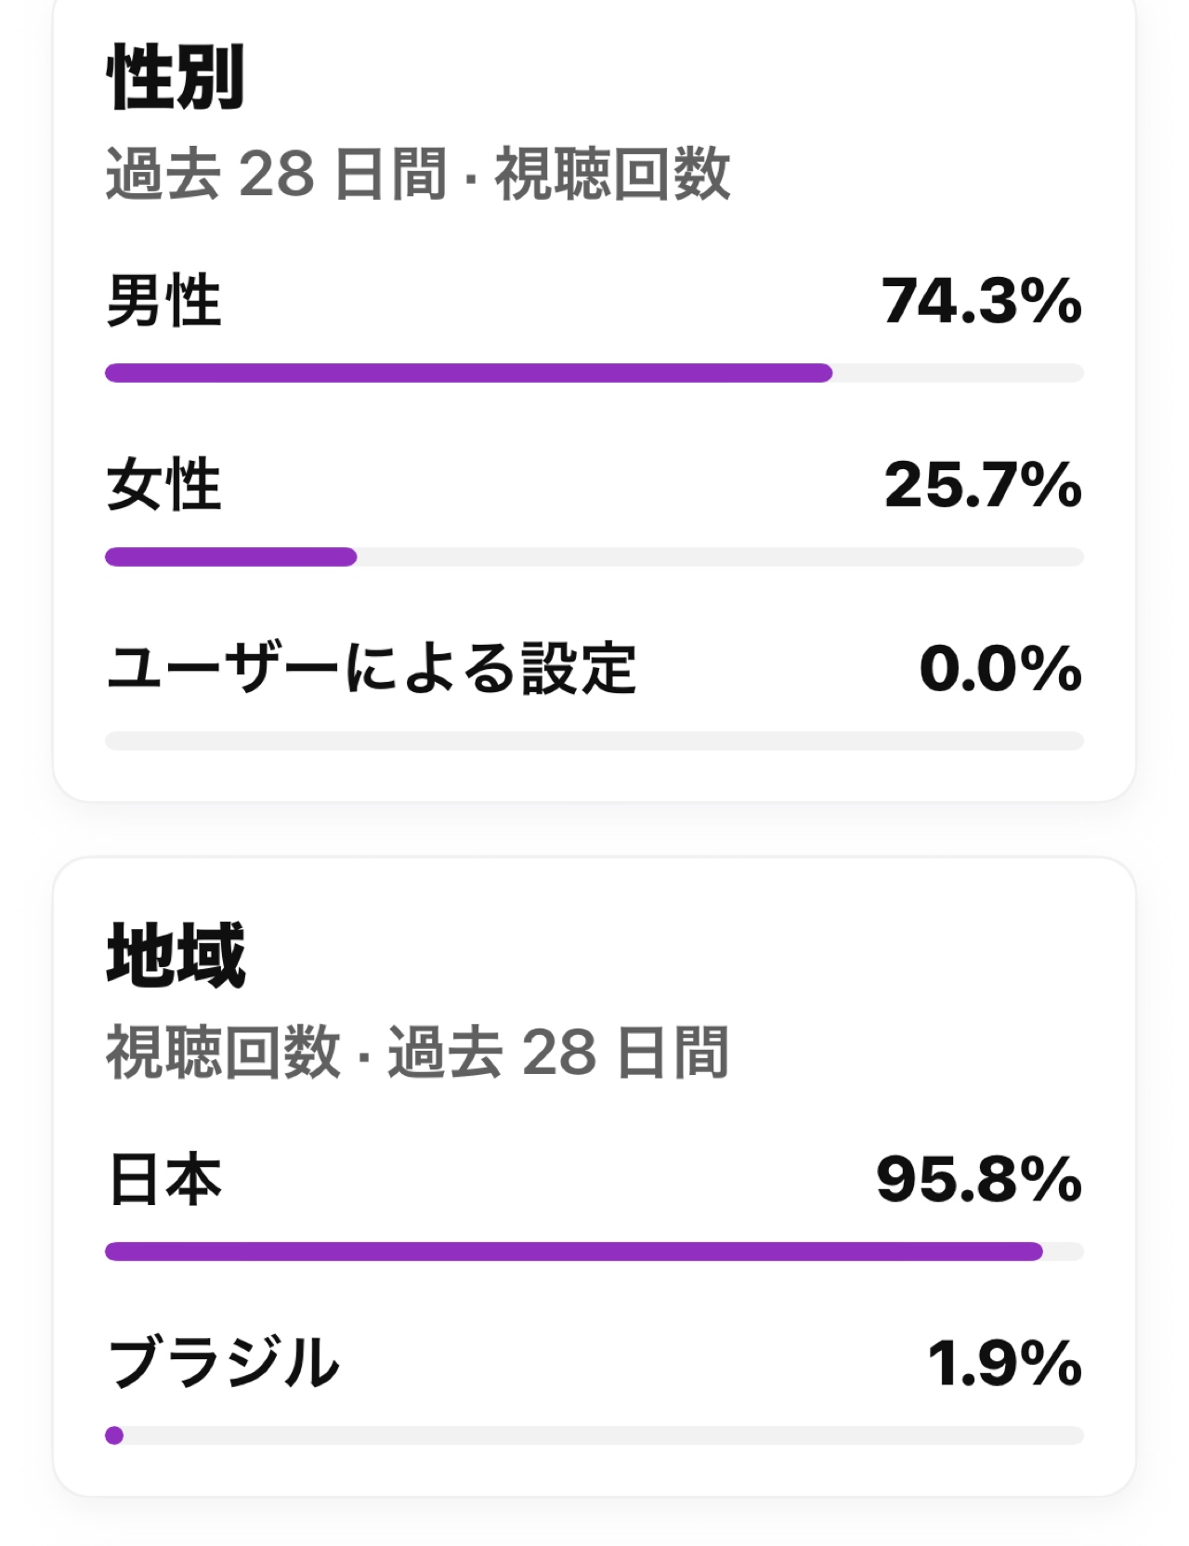1189x1546 pixels.
Task: Tap the ユーザーによる設定 row label
Action: click(x=372, y=668)
